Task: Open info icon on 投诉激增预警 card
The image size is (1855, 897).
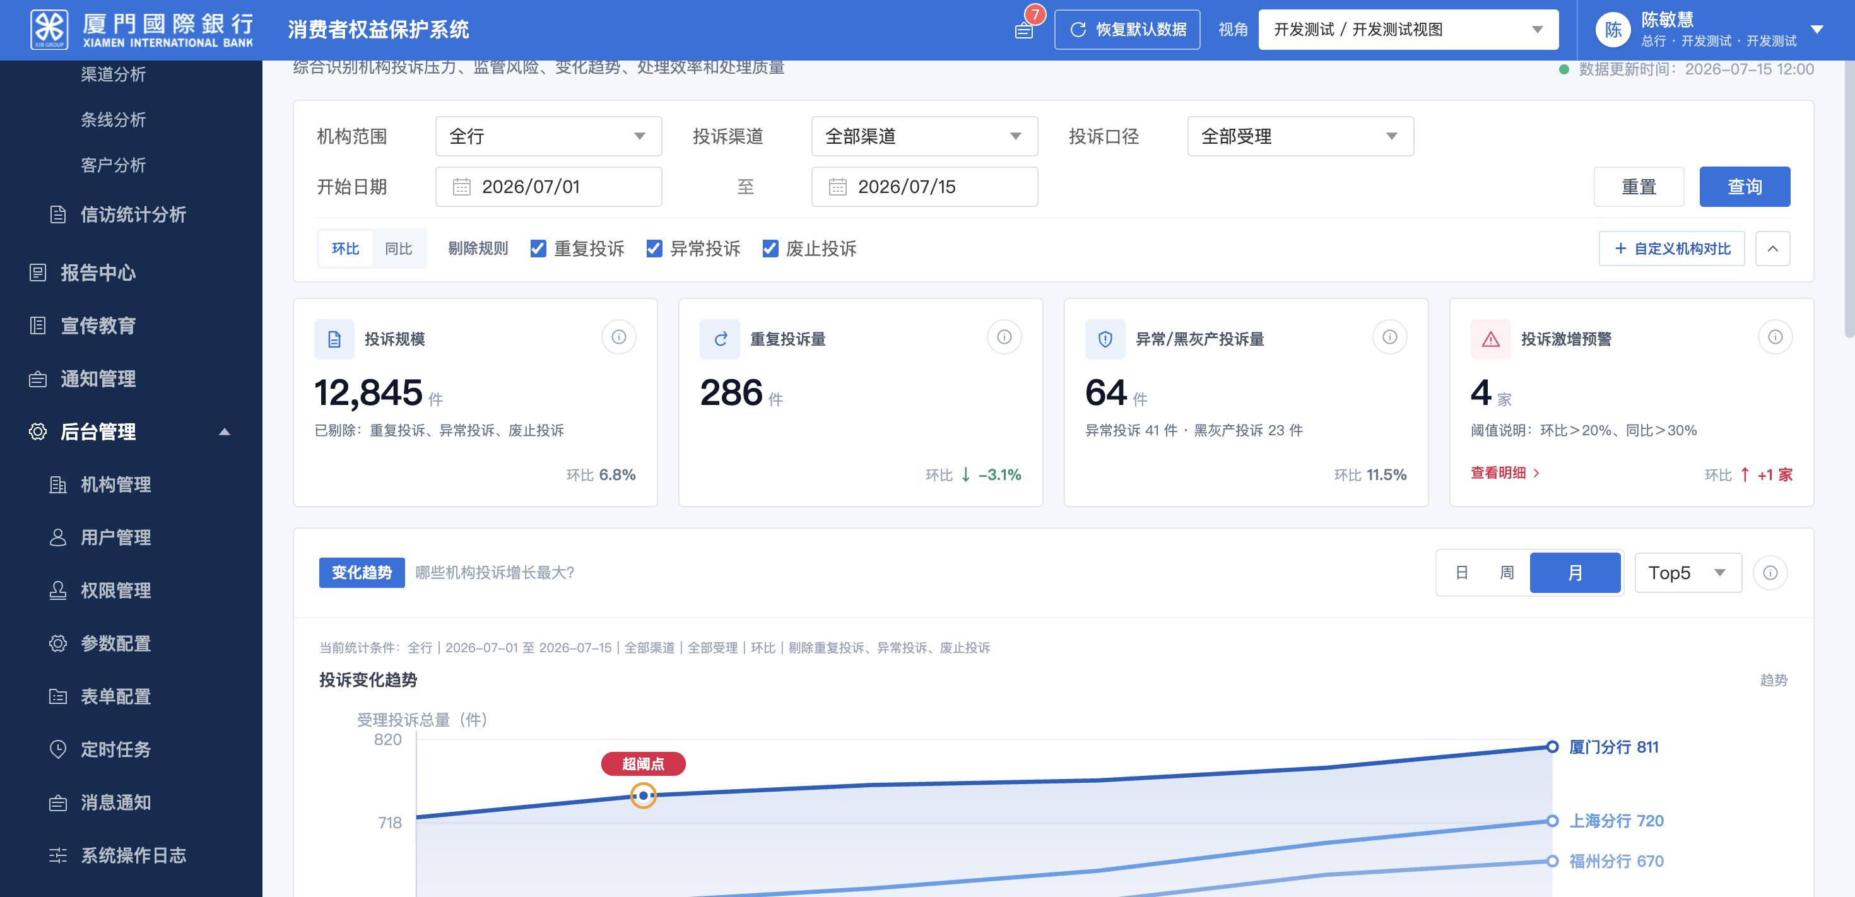Action: click(1775, 337)
